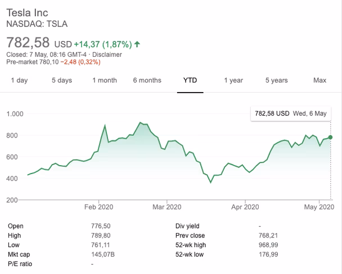Click the 782,58 current price

click(28, 42)
